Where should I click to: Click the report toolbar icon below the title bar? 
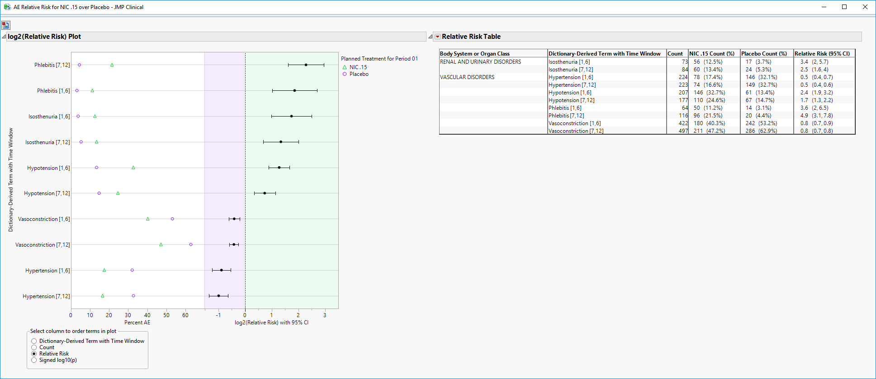5,25
